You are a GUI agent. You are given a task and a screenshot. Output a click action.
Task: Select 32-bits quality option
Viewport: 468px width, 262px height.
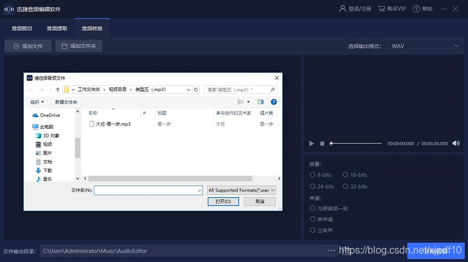pos(355,186)
